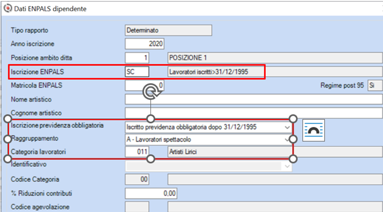Click the Raggruppamento label

(x=34, y=138)
